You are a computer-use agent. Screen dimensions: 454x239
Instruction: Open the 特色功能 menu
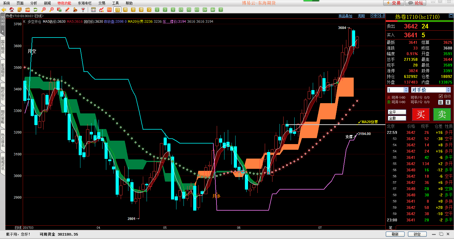[x=64, y=3]
